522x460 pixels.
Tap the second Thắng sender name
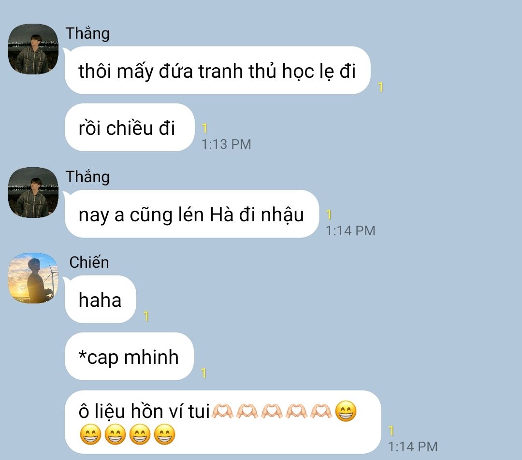[x=87, y=177]
